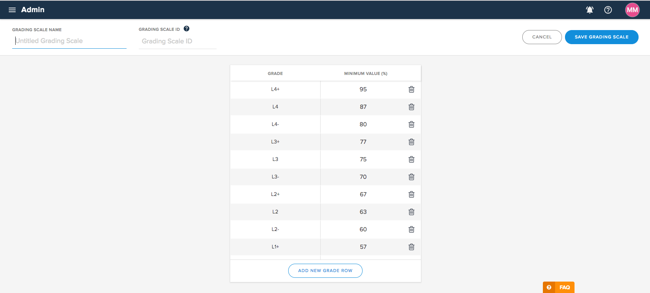This screenshot has height=293, width=650.
Task: Edit the L4 minimum value 87
Action: click(363, 107)
